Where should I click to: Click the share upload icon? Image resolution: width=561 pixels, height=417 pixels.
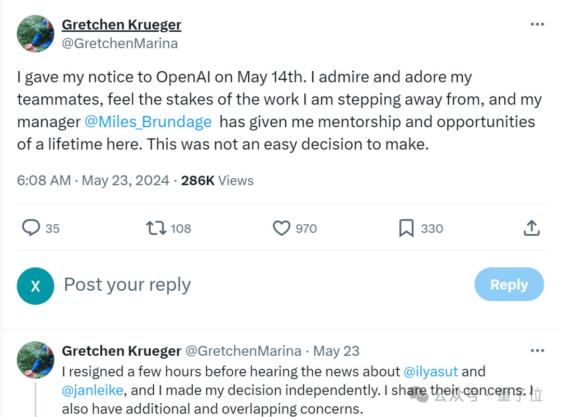pos(531,228)
